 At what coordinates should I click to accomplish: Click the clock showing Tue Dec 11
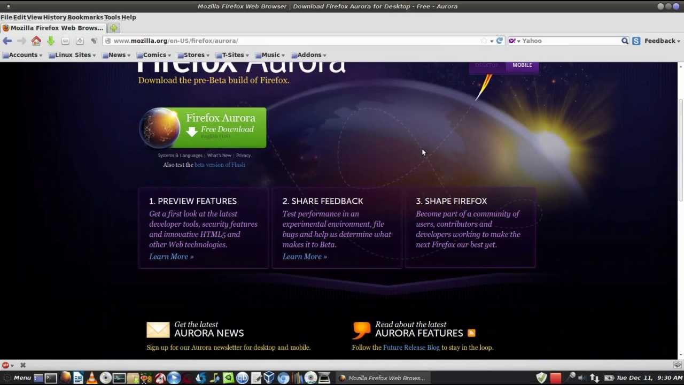click(x=649, y=378)
